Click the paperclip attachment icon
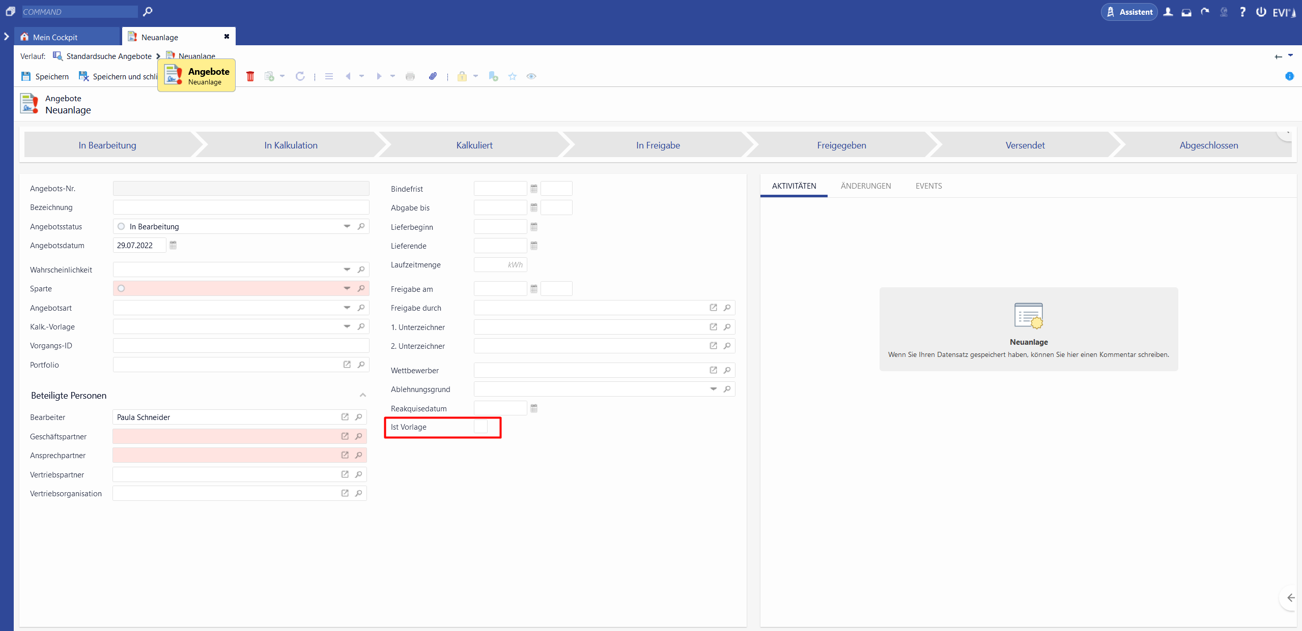 click(433, 76)
